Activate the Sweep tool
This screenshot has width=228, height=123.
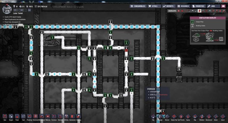(x=188, y=117)
